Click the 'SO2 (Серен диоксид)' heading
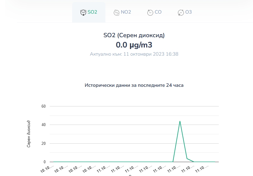Screen dimensions: 253x176 tap(134, 35)
